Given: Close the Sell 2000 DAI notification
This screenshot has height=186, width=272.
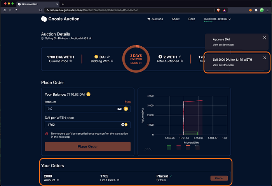Looking at the screenshot, I should tap(265, 58).
